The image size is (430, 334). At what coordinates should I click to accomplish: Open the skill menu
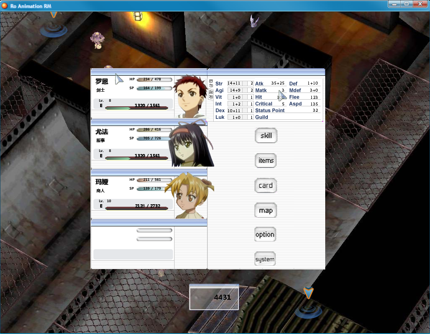pos(266,136)
